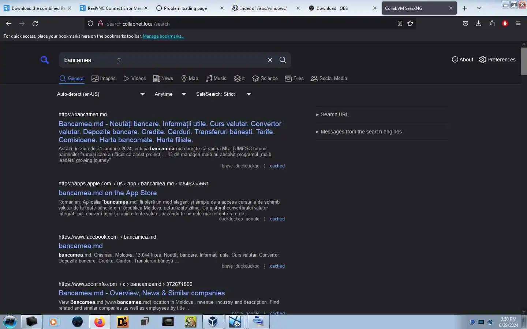527x329 pixels.
Task: Toggle reader view icon
Action: click(x=400, y=24)
